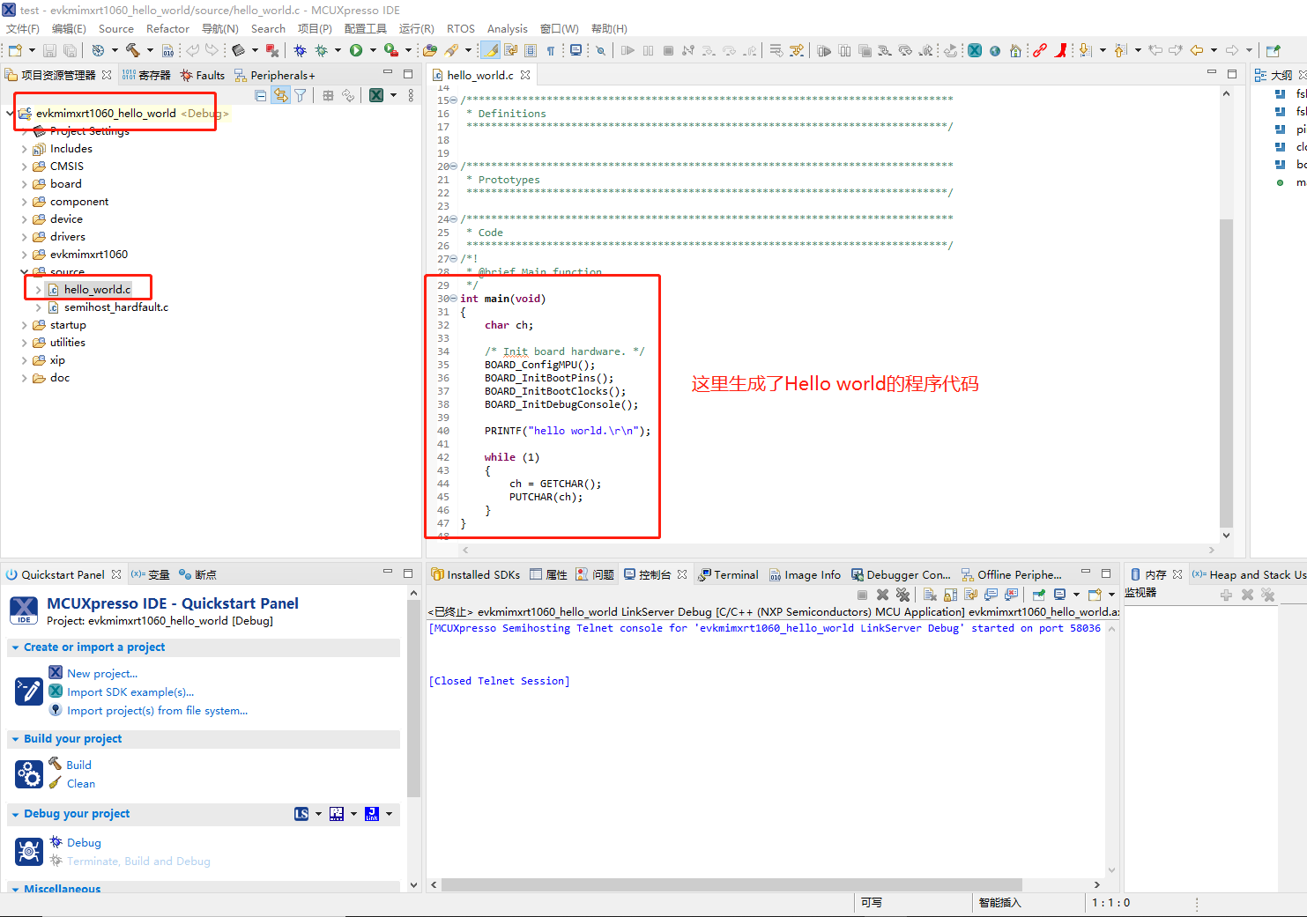Image resolution: width=1307 pixels, height=917 pixels.
Task: Click the Pin Console icon
Action: 1039,595
